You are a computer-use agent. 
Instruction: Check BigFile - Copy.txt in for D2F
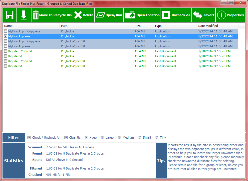click(x=5, y=61)
